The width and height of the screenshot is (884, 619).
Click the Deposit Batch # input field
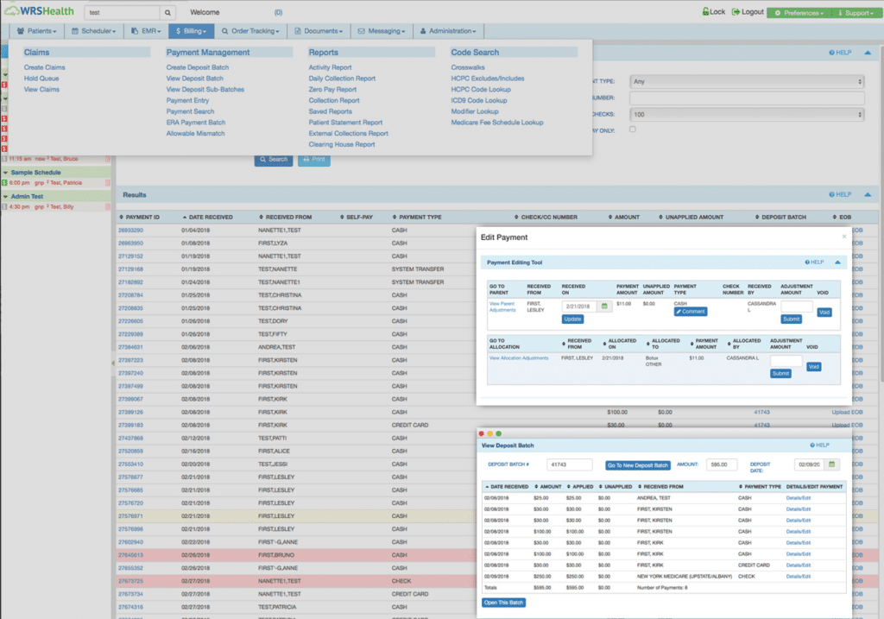(x=570, y=464)
